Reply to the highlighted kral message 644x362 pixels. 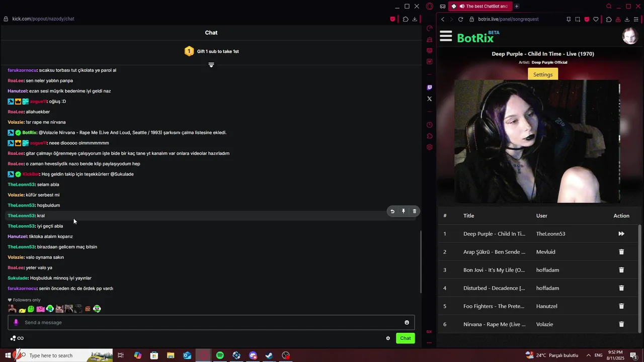pos(392,211)
